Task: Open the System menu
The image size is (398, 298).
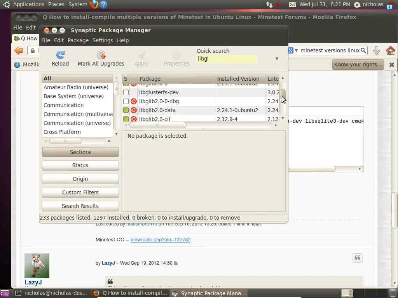Action: 78,4
